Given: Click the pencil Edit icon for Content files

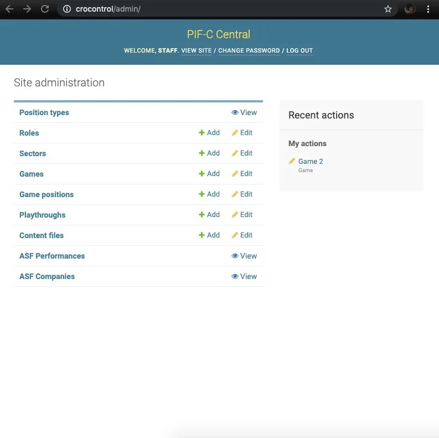Looking at the screenshot, I should tap(235, 235).
